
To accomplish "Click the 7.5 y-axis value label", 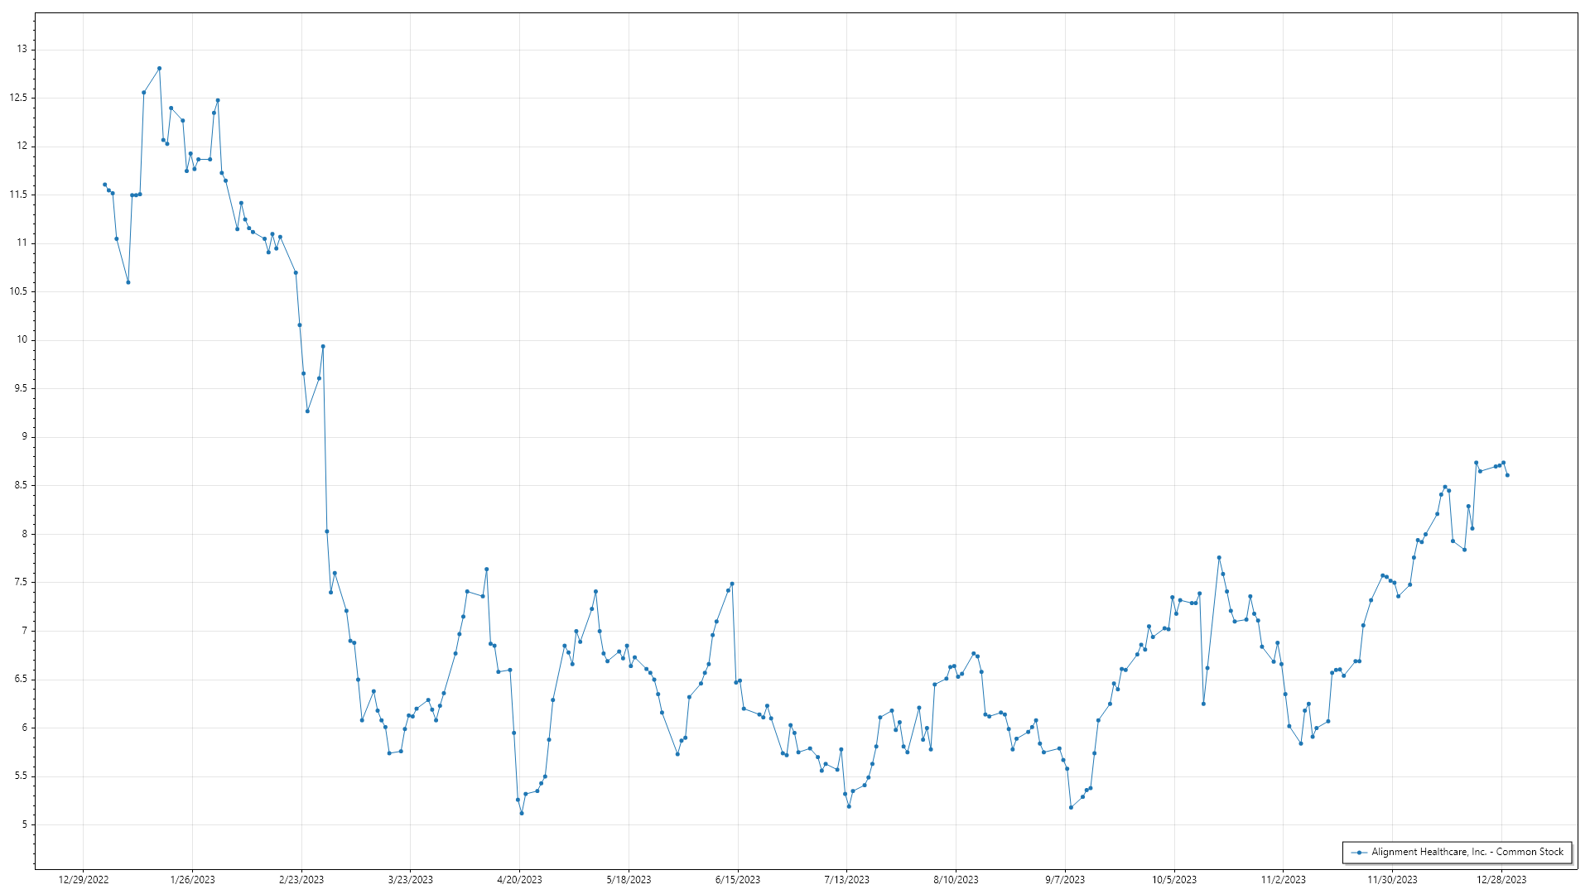I will click(x=20, y=582).
